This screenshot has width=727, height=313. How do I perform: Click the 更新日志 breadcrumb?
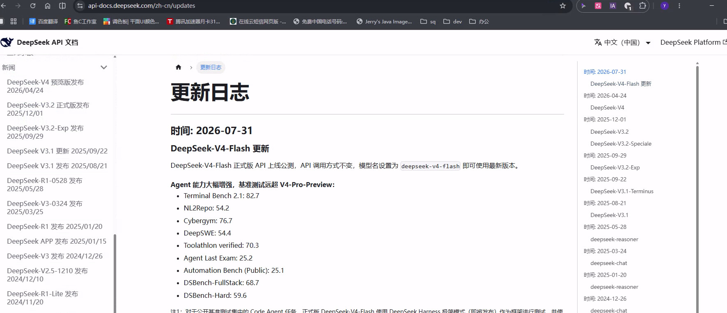click(x=211, y=67)
